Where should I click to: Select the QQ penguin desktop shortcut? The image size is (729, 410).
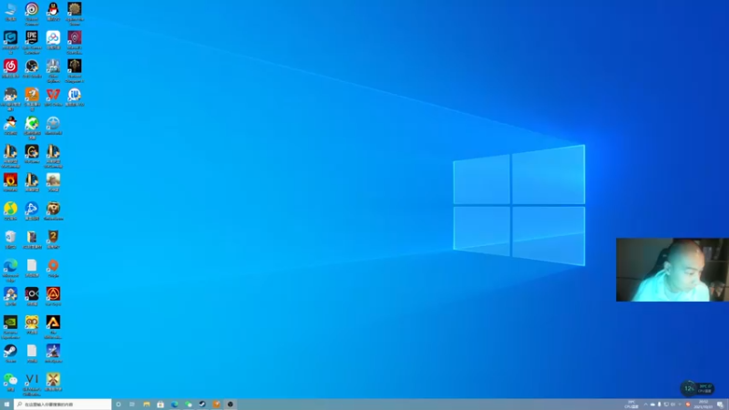point(53,12)
